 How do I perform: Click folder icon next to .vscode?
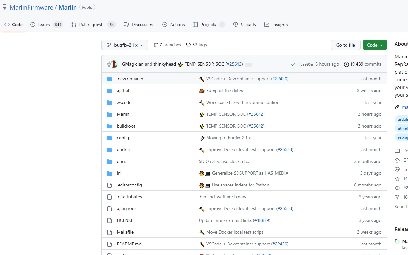click(x=109, y=103)
